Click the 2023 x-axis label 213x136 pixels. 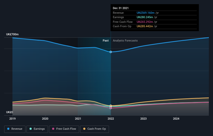[143, 119]
